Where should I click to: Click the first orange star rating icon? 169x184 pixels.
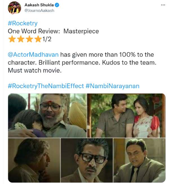click(x=12, y=39)
